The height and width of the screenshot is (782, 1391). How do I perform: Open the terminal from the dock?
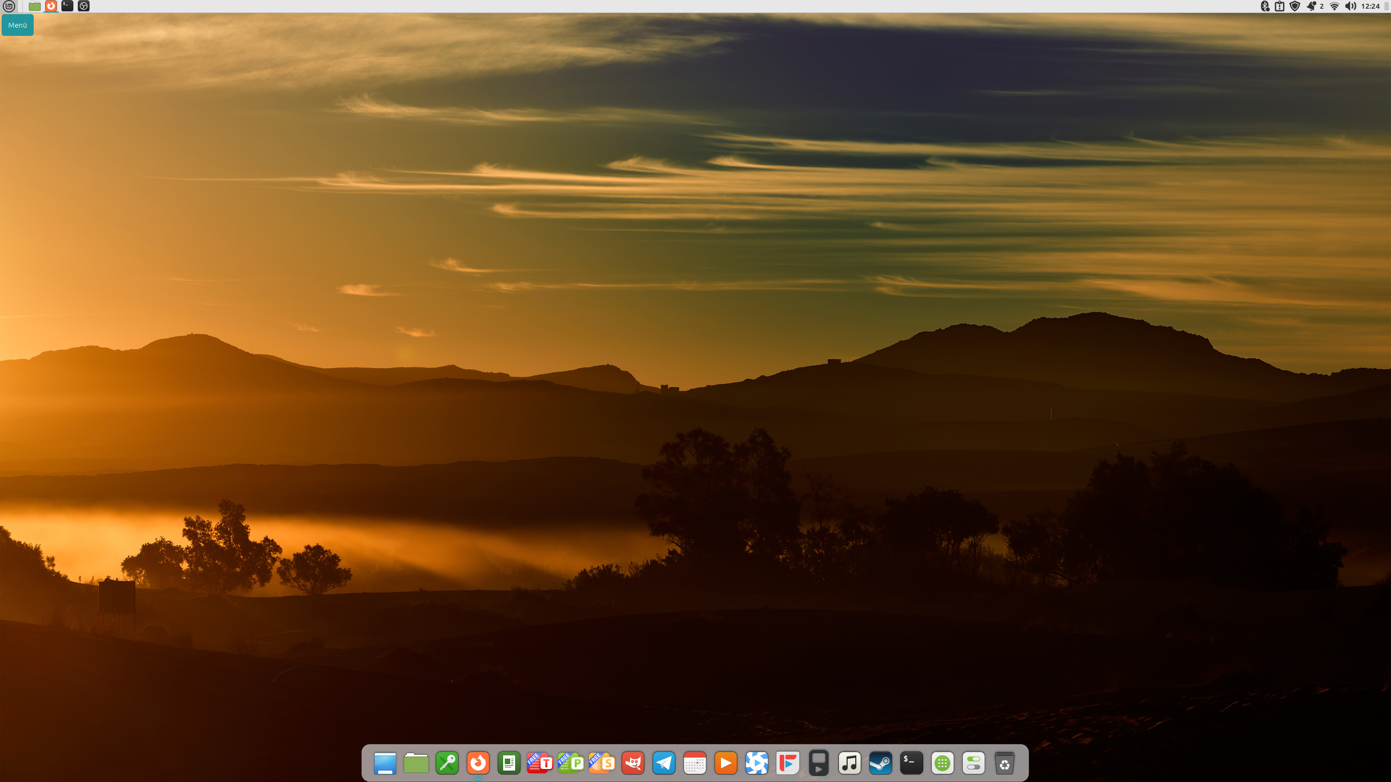point(911,763)
